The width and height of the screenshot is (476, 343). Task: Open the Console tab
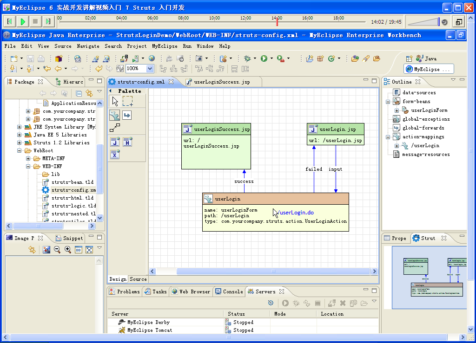click(229, 291)
